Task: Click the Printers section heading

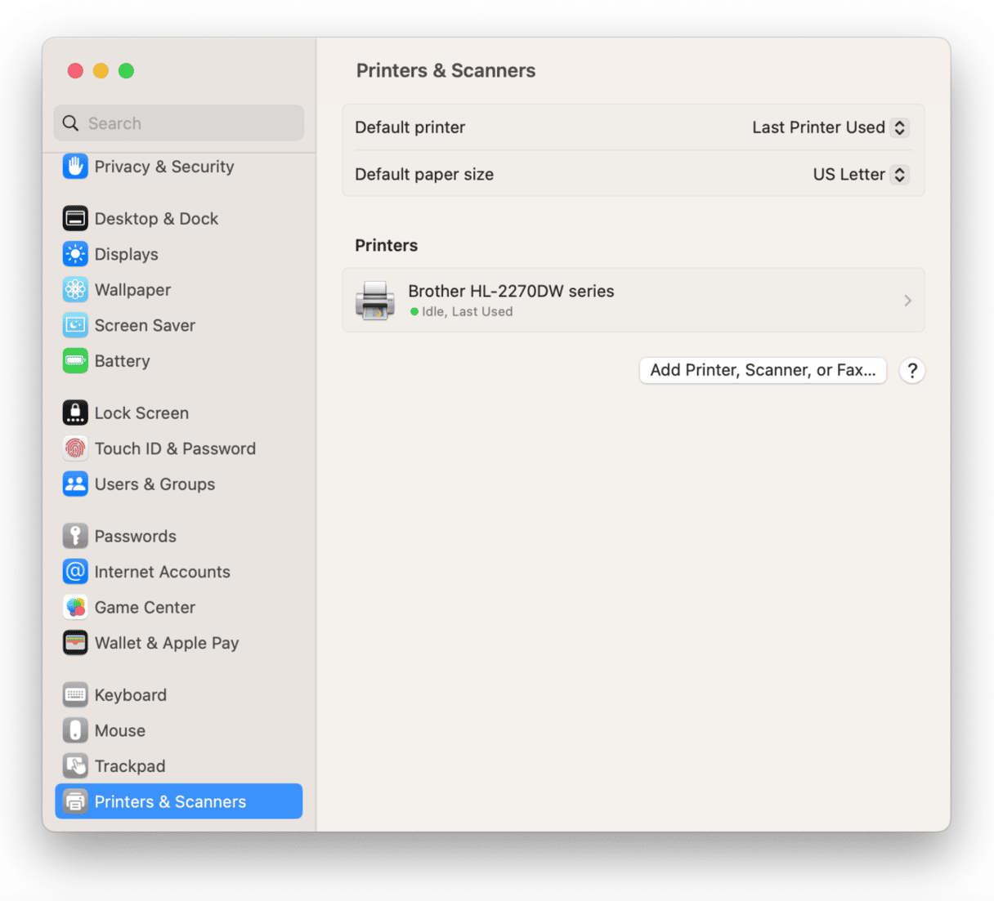Action: pyautogui.click(x=386, y=246)
